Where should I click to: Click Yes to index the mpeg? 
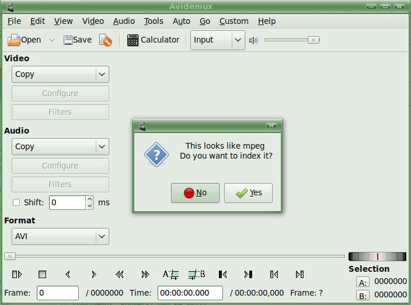tap(248, 193)
